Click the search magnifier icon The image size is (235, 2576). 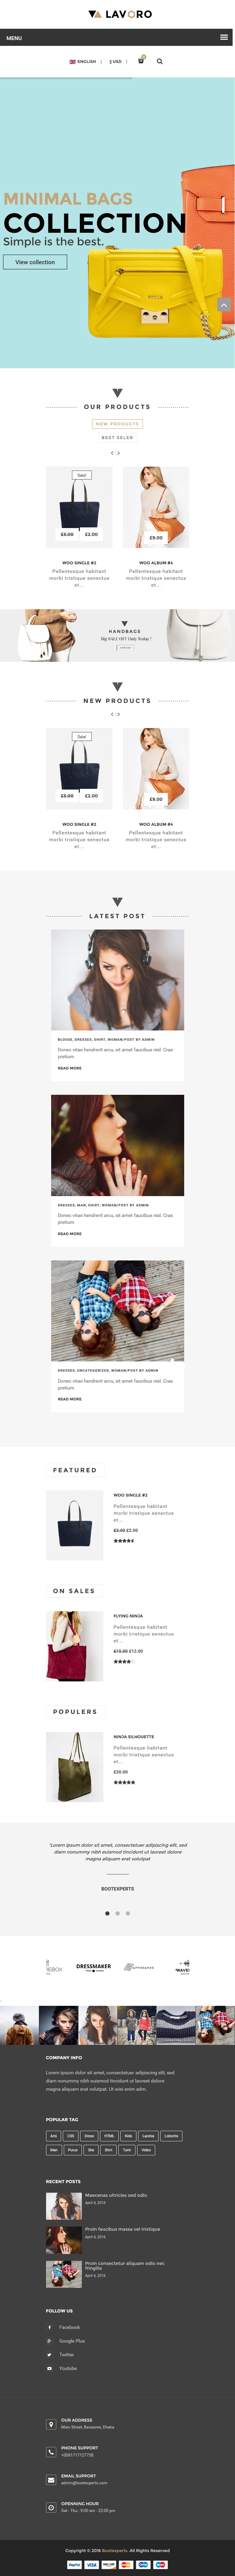159,61
